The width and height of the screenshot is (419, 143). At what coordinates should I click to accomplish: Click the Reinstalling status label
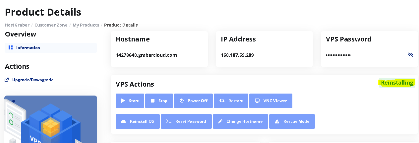click(397, 83)
